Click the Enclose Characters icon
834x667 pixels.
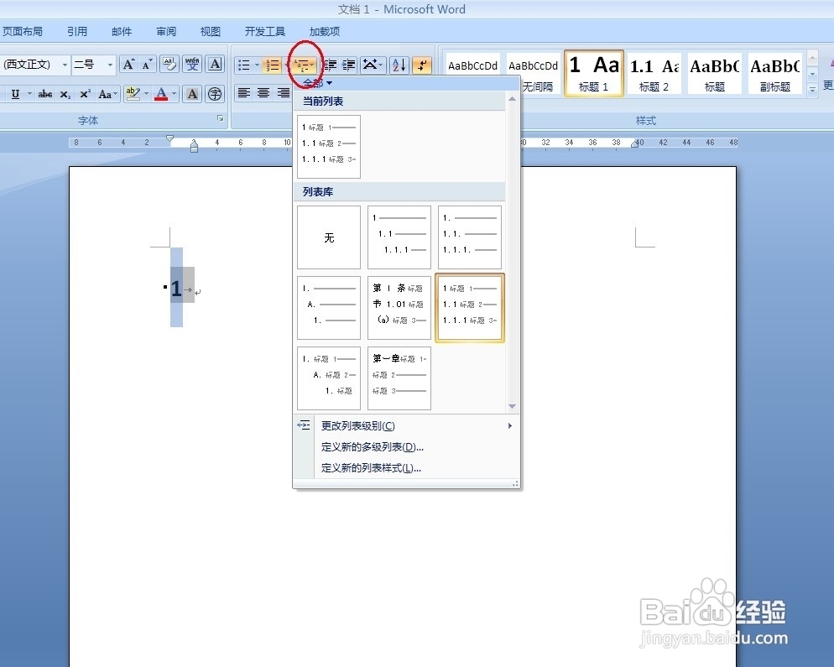pyautogui.click(x=215, y=94)
